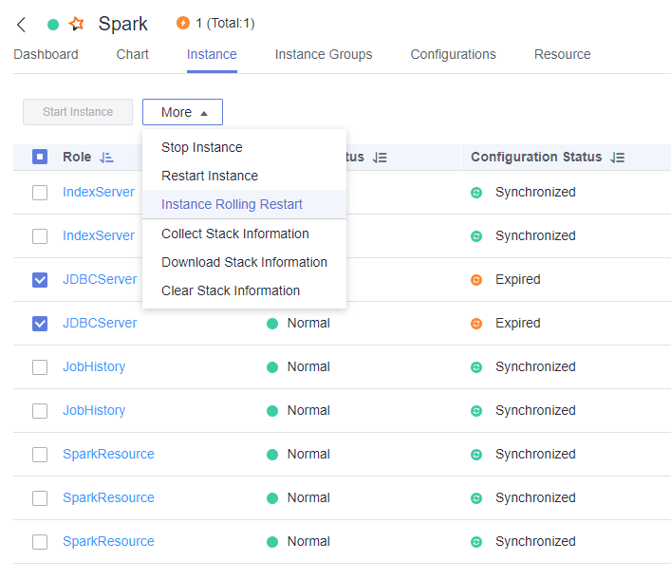Switch to the Chart tab
671x580 pixels.
click(x=132, y=54)
